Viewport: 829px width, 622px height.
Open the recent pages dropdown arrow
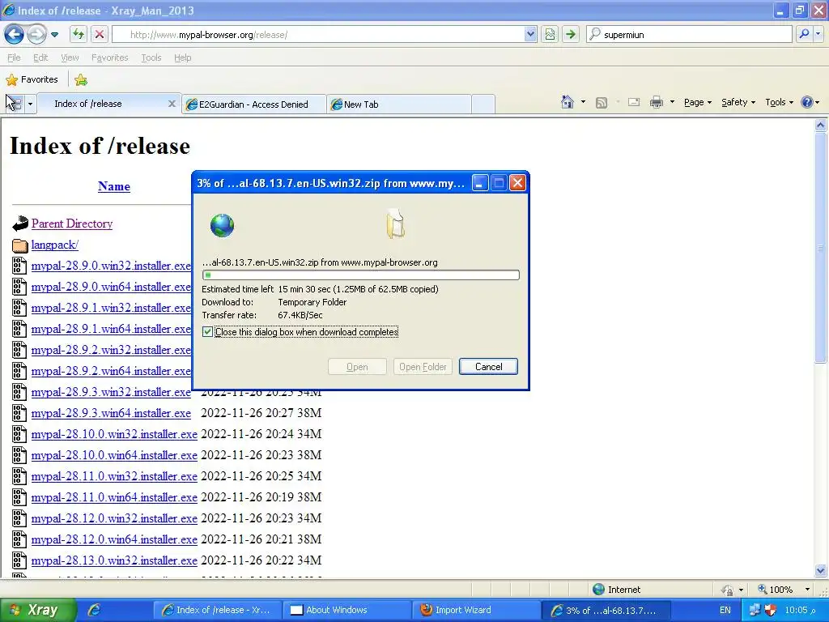[54, 35]
